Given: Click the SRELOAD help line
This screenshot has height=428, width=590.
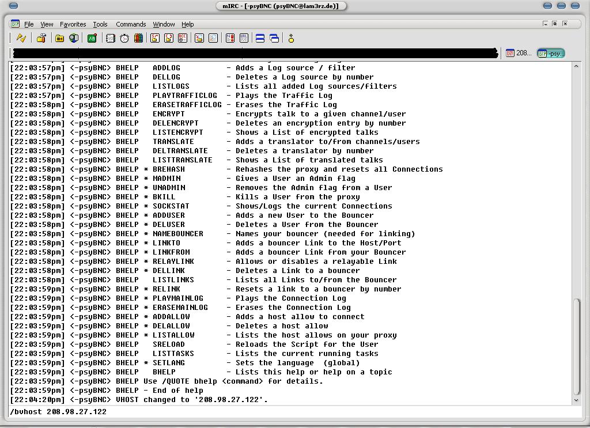Looking at the screenshot, I should pos(194,344).
